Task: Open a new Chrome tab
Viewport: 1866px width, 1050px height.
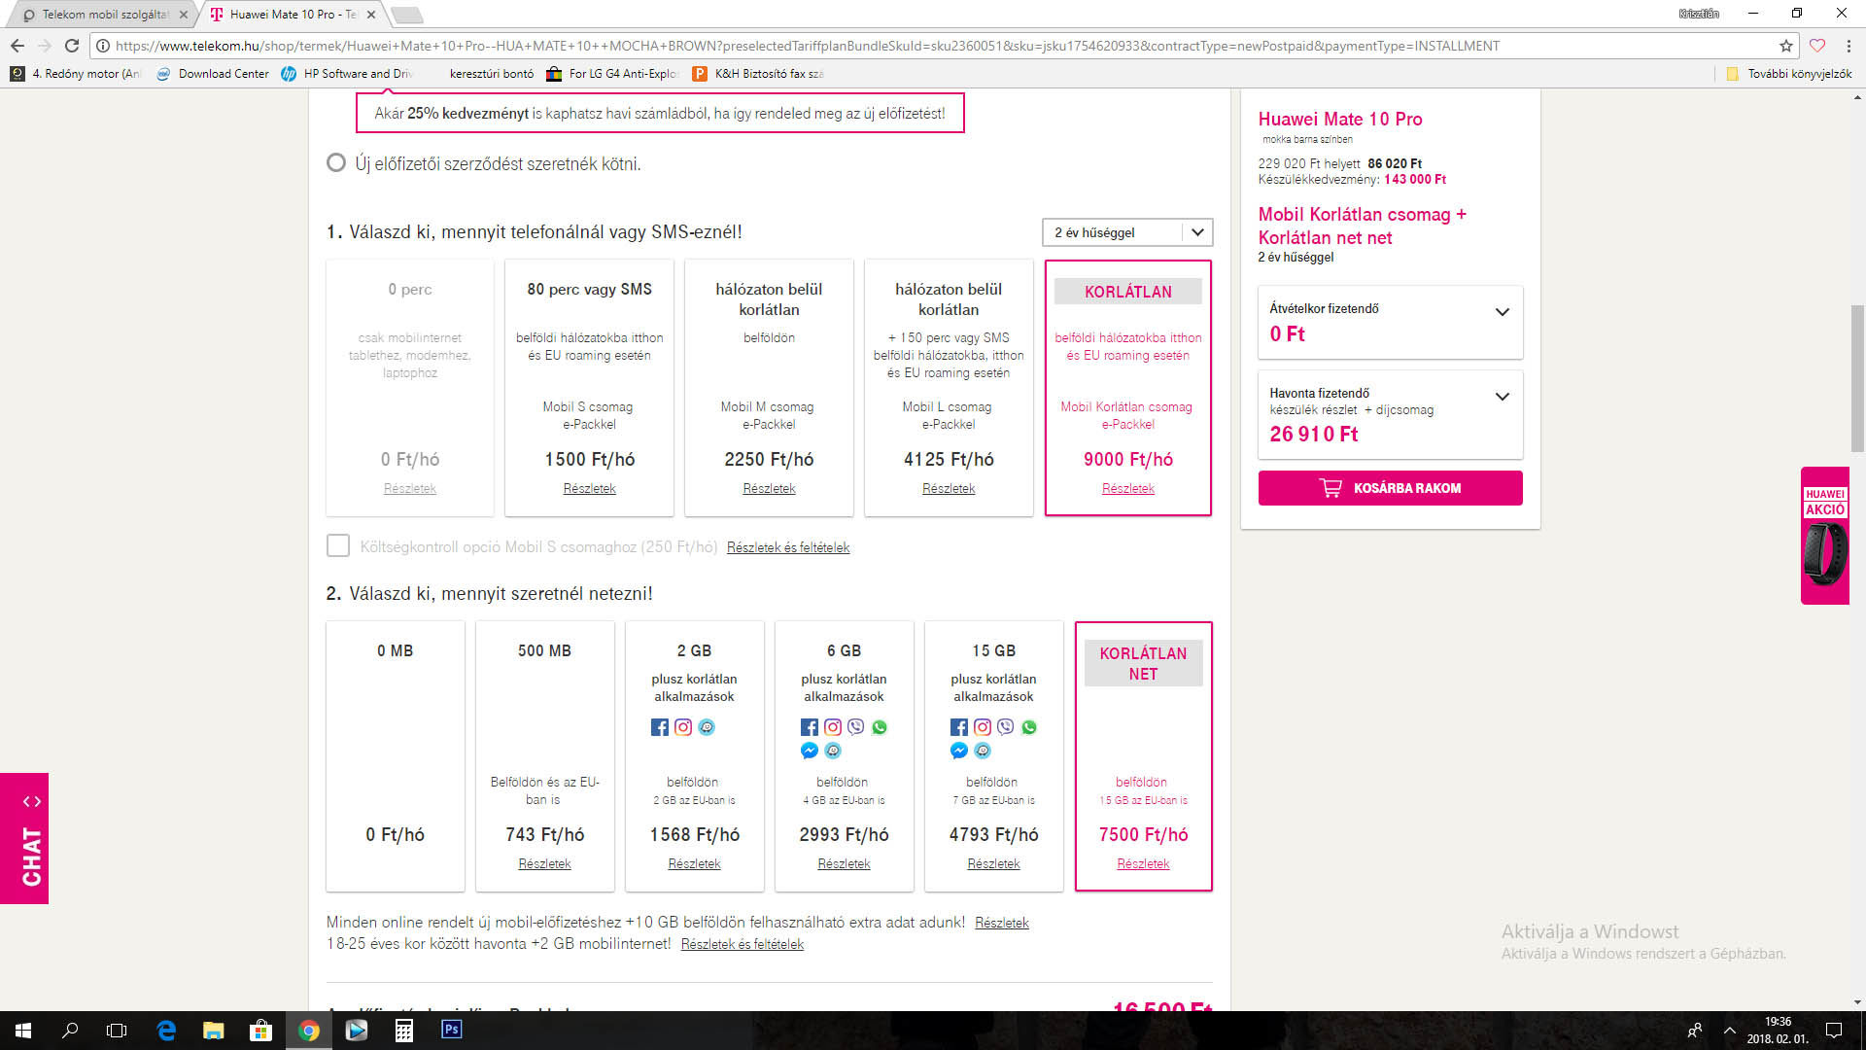Action: point(406,15)
